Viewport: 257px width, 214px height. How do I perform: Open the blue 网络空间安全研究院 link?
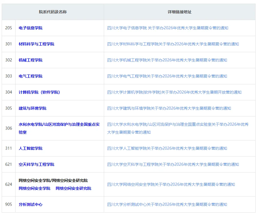(x=73, y=188)
